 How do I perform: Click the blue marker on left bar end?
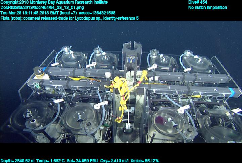[x=35, y=69]
